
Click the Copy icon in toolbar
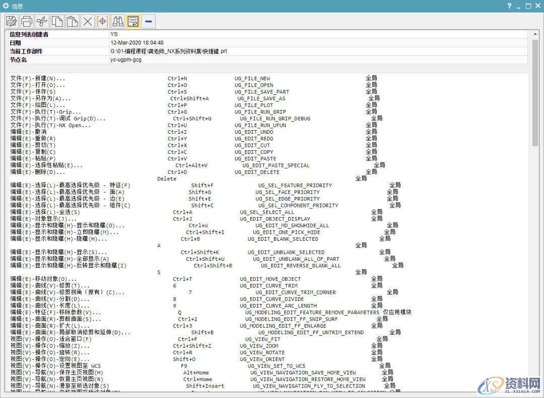(57, 21)
